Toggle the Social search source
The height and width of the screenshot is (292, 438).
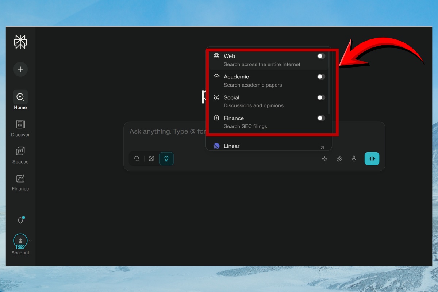pyautogui.click(x=321, y=97)
